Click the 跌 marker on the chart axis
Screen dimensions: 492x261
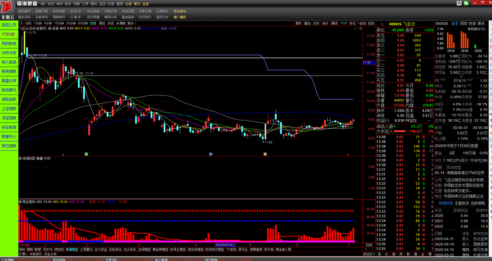coord(86,154)
